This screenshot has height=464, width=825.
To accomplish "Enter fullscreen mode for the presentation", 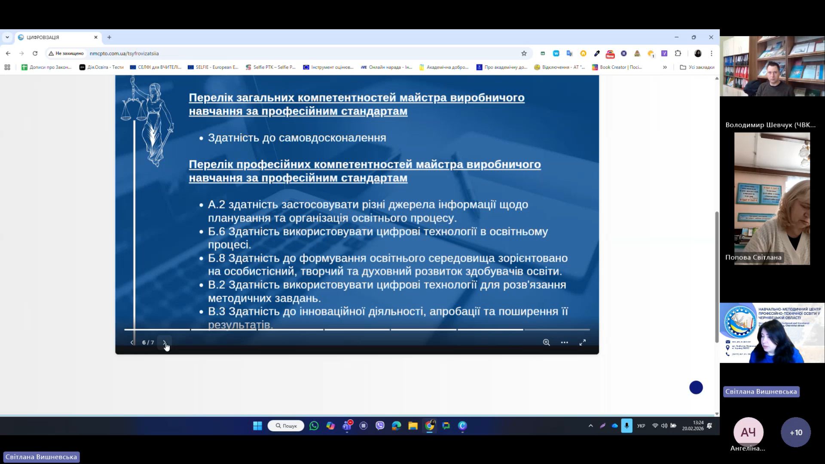I will (582, 342).
